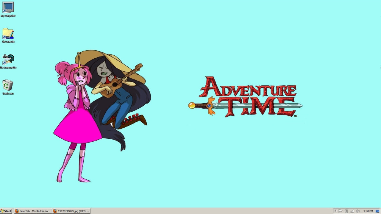Open the Start menu
The width and height of the screenshot is (381, 214).
pyautogui.click(x=6, y=211)
